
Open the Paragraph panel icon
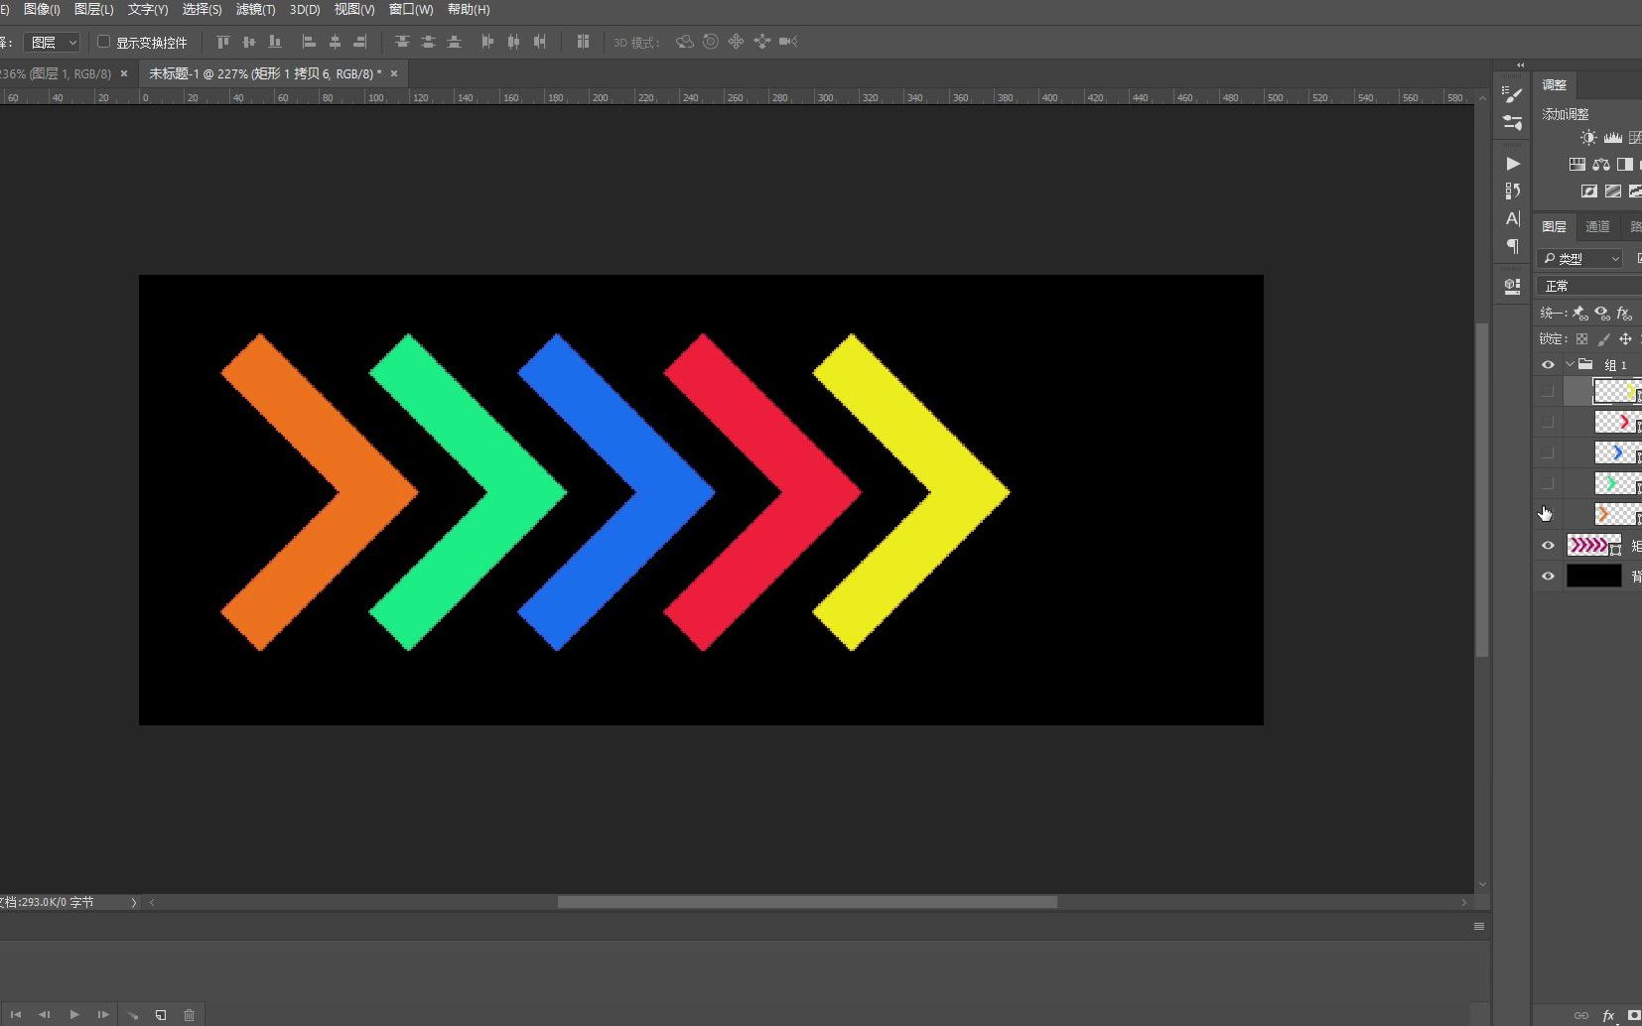1512,245
